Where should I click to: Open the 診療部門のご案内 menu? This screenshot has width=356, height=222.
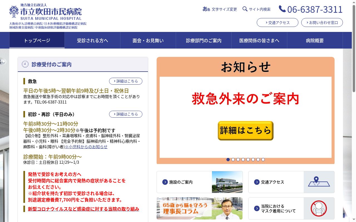coord(204,40)
